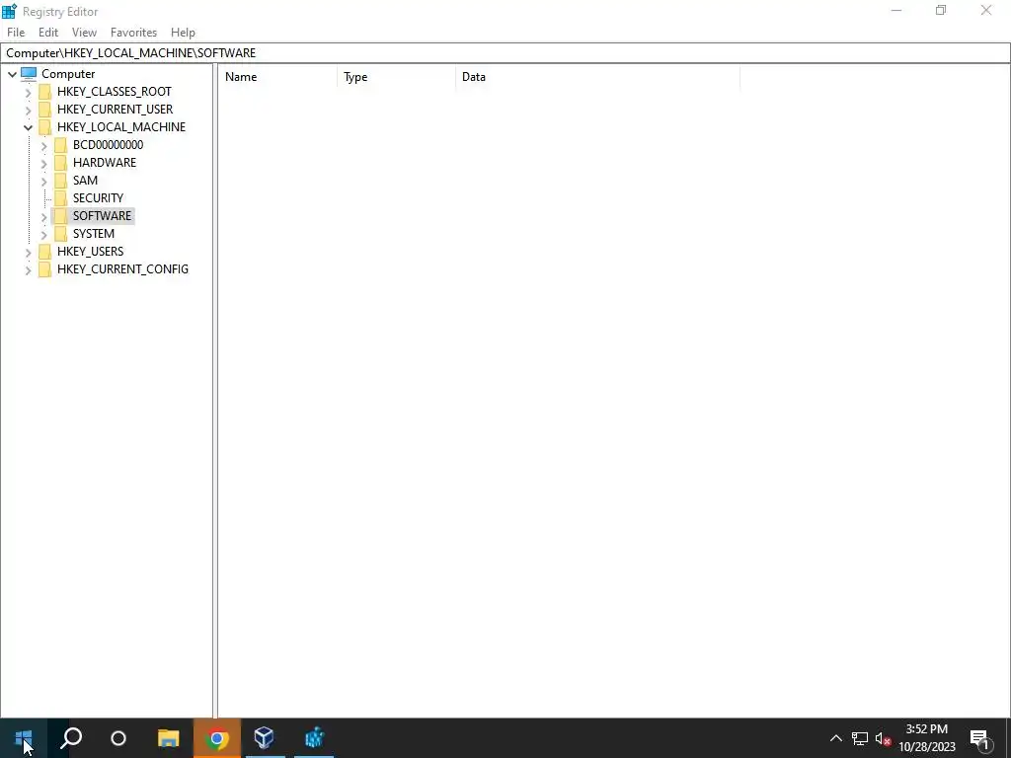Expand the HKEY_CLASSES_ROOT key
Viewport: 1011px width, 758px height.
coord(28,92)
